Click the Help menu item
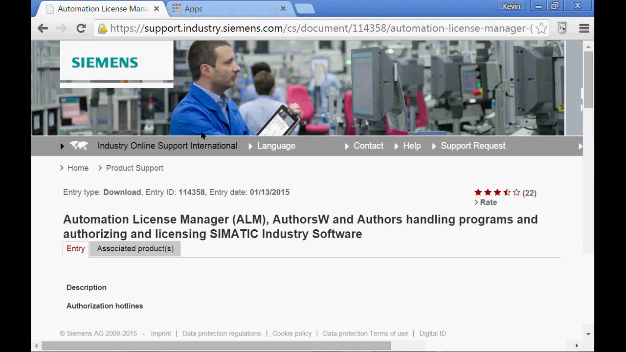 coord(412,146)
